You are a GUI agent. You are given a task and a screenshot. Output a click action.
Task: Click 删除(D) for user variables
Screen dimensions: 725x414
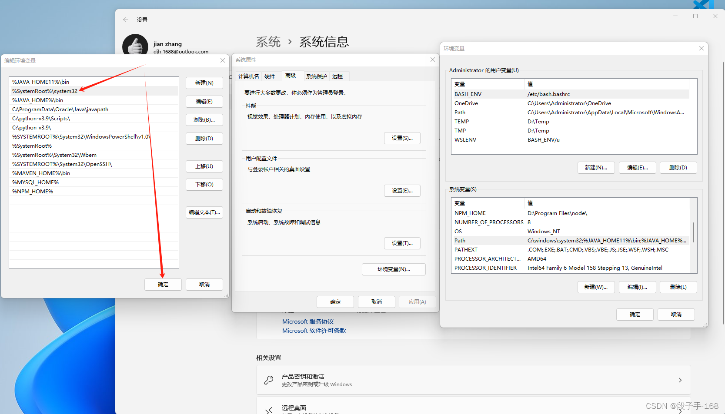(678, 168)
